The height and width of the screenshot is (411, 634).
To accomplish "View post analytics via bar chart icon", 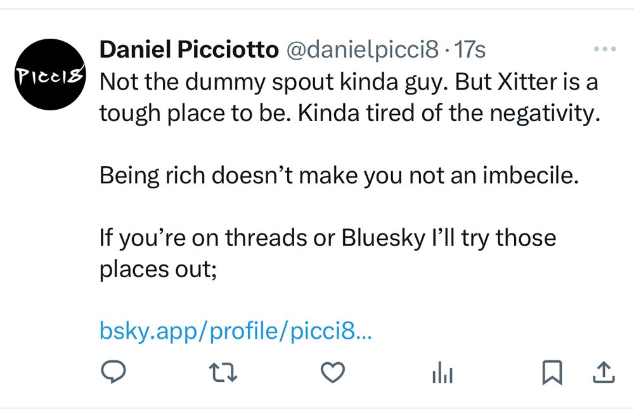I will coord(442,374).
